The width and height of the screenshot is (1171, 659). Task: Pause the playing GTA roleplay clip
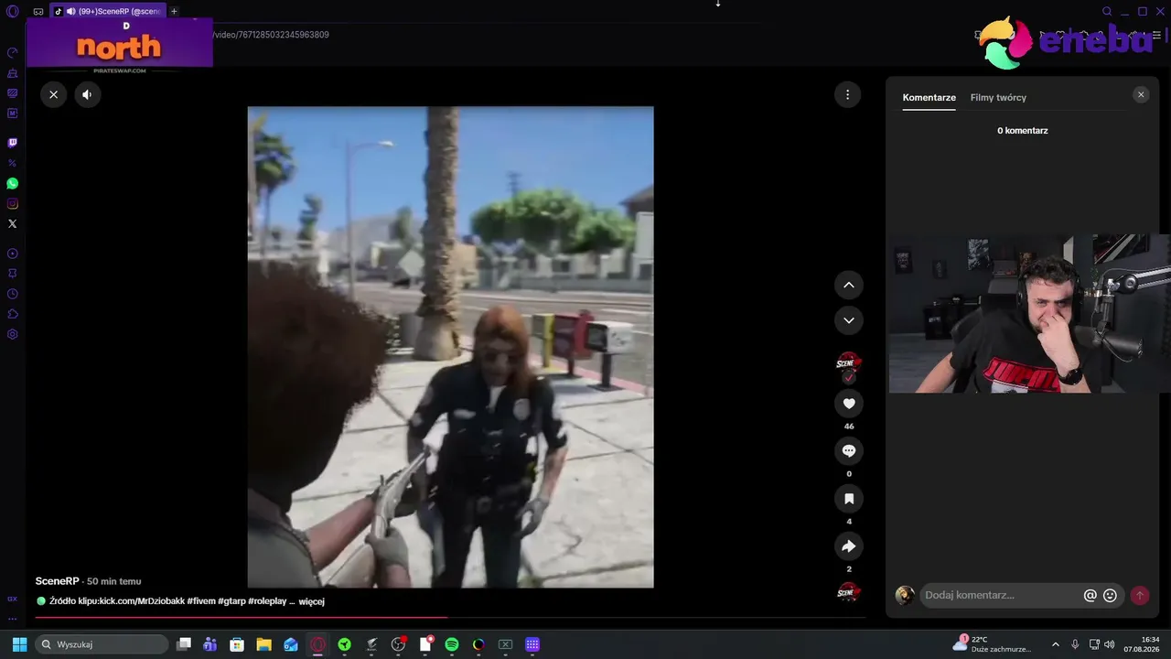click(450, 347)
